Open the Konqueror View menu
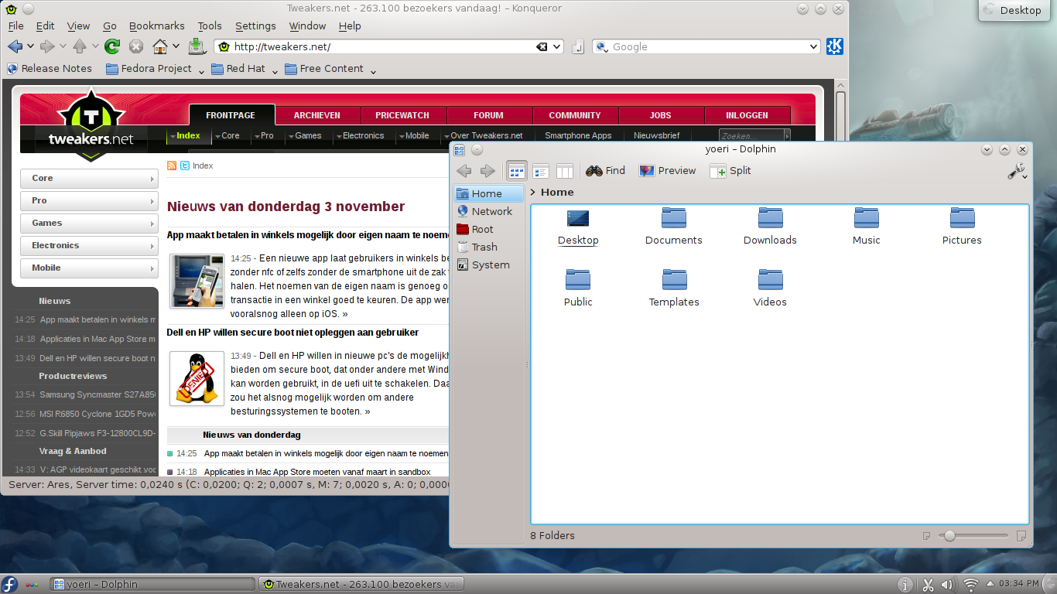 coord(78,26)
